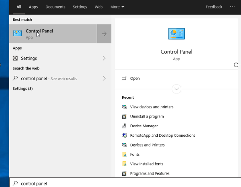Expand the actions list with down chevron

[x=176, y=89]
